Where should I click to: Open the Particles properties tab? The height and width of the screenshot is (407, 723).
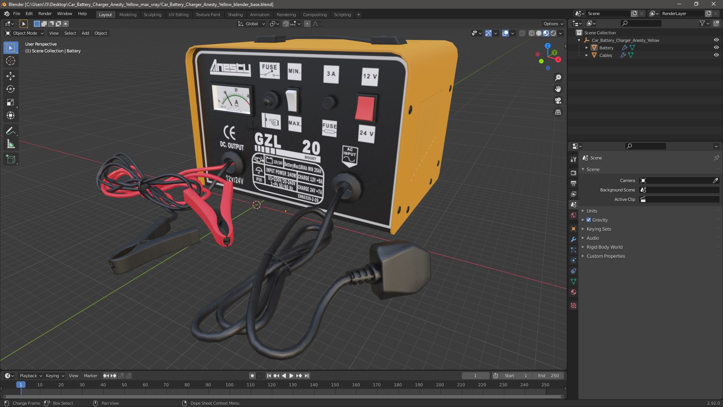(x=574, y=250)
